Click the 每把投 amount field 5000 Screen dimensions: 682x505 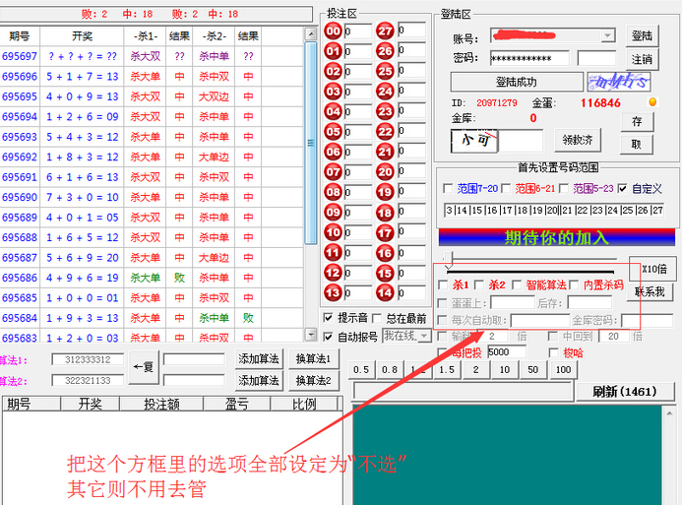click(x=507, y=351)
